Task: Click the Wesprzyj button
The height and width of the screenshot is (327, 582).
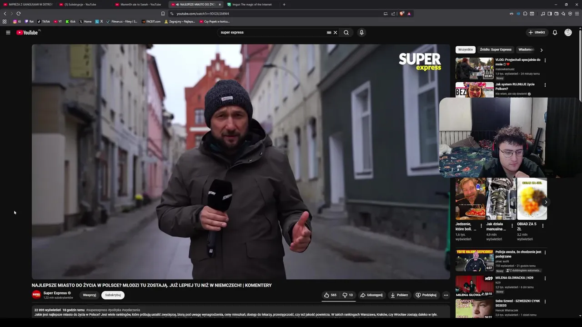Action: pyautogui.click(x=90, y=295)
